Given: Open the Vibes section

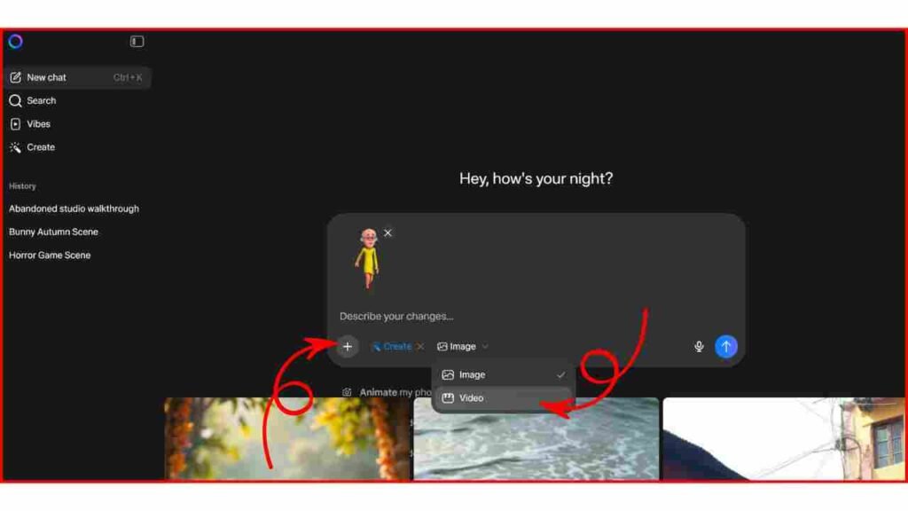Looking at the screenshot, I should coord(38,124).
